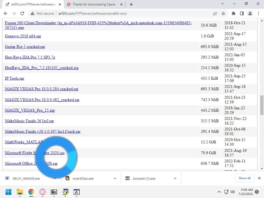This screenshot has height=198, width=264.
Task: Bookmark this page with the star icon
Action: tap(223, 13)
